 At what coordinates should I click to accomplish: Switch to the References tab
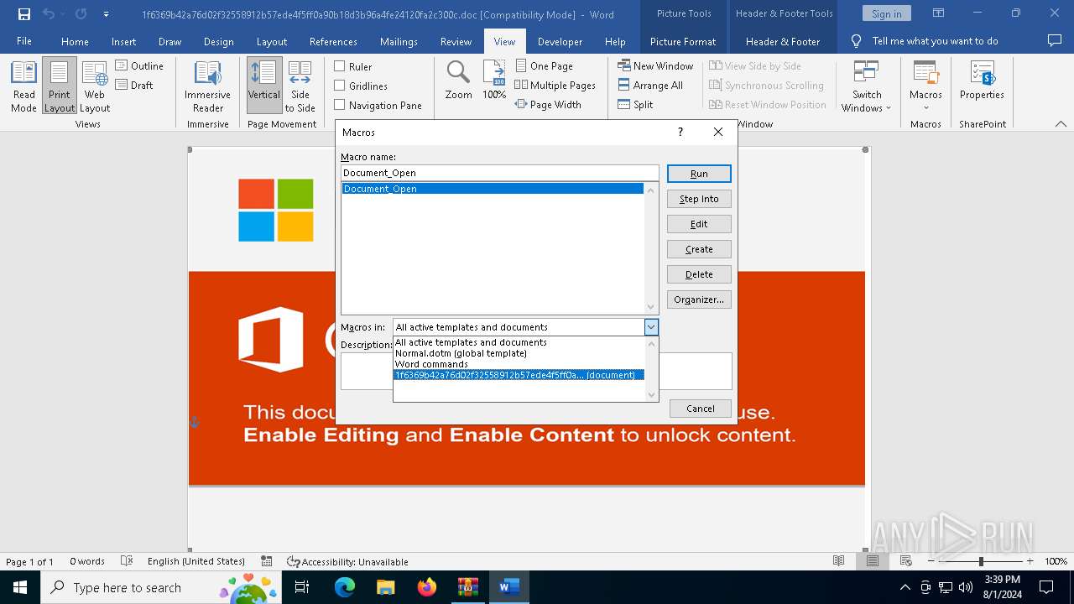click(333, 41)
